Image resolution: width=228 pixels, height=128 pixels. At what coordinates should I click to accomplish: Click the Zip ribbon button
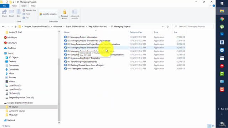[18, 13]
